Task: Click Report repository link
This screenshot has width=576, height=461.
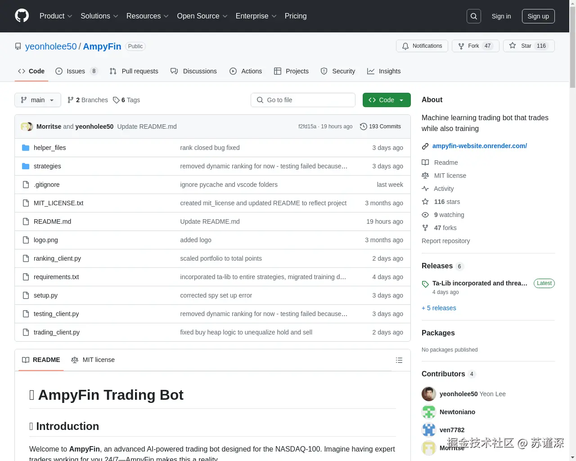Action: (x=445, y=241)
